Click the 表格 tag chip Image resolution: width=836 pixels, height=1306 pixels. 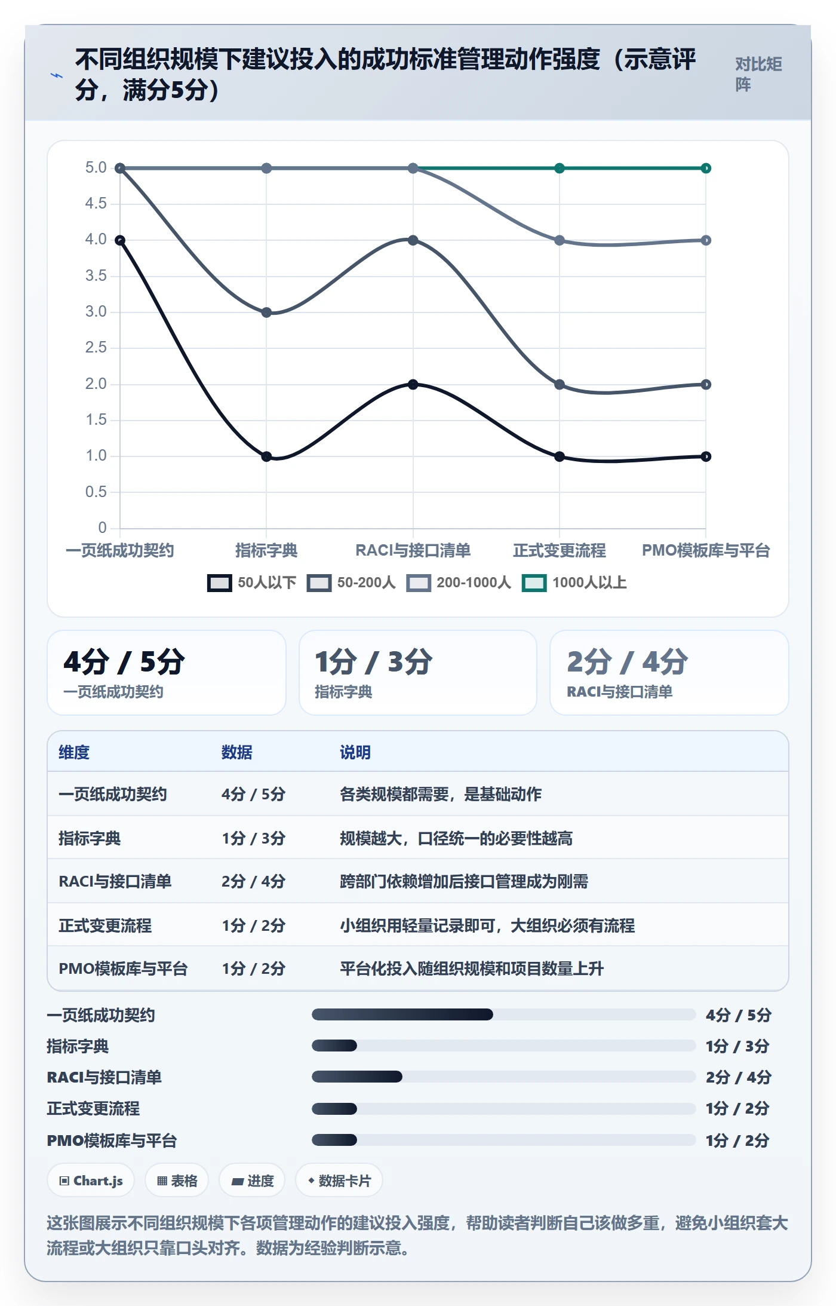coord(177,1181)
